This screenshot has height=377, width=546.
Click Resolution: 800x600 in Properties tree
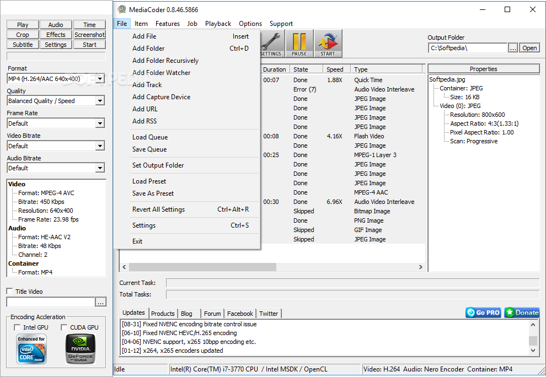click(477, 115)
